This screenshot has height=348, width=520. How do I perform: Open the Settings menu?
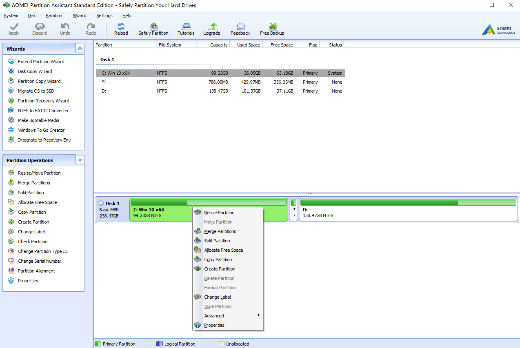104,16
